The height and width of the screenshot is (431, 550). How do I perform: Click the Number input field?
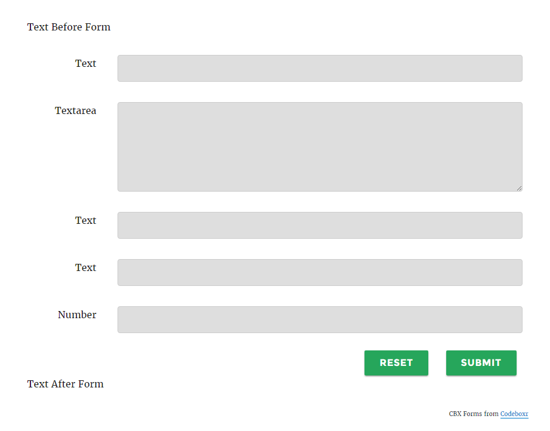click(x=320, y=320)
